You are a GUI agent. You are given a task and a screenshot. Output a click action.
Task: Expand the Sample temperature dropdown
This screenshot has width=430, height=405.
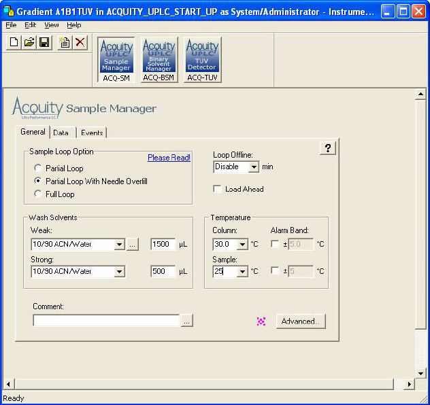point(242,271)
